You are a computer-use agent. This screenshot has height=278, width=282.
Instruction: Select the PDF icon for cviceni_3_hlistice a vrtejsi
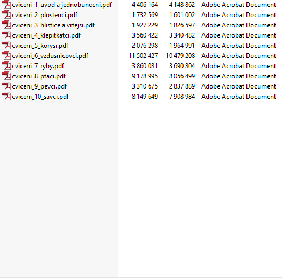pos(6,25)
